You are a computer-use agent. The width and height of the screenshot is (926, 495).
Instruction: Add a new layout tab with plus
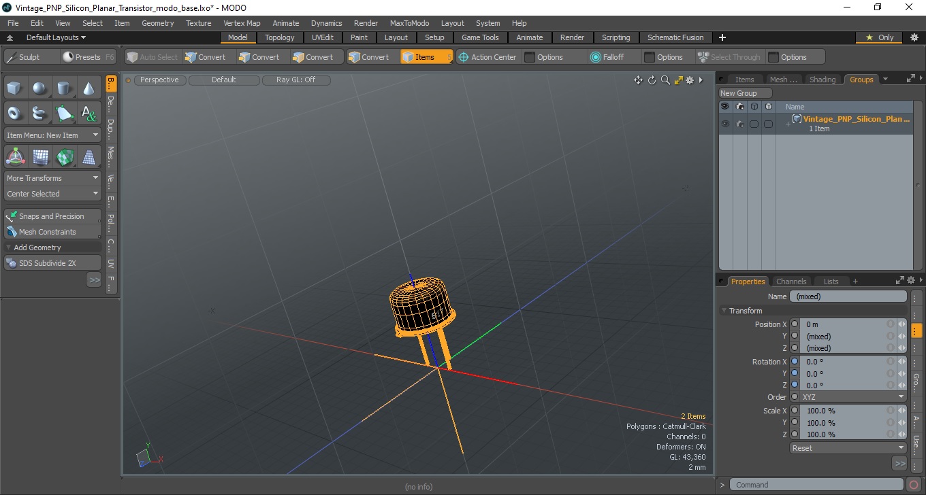tap(722, 37)
